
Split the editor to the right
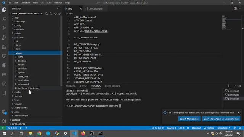click(235, 8)
